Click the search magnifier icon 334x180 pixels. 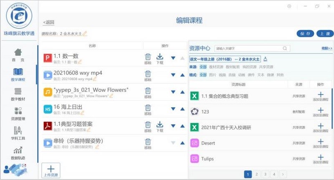click(285, 49)
